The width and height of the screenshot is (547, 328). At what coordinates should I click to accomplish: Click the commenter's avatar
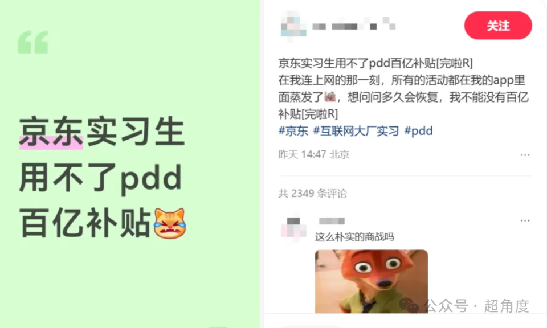293,227
